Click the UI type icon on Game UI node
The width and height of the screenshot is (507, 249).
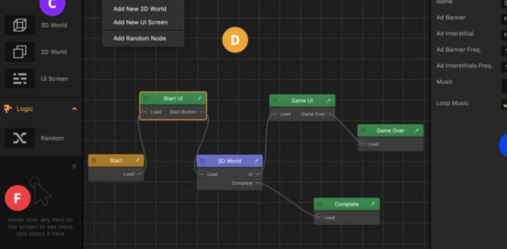275,101
